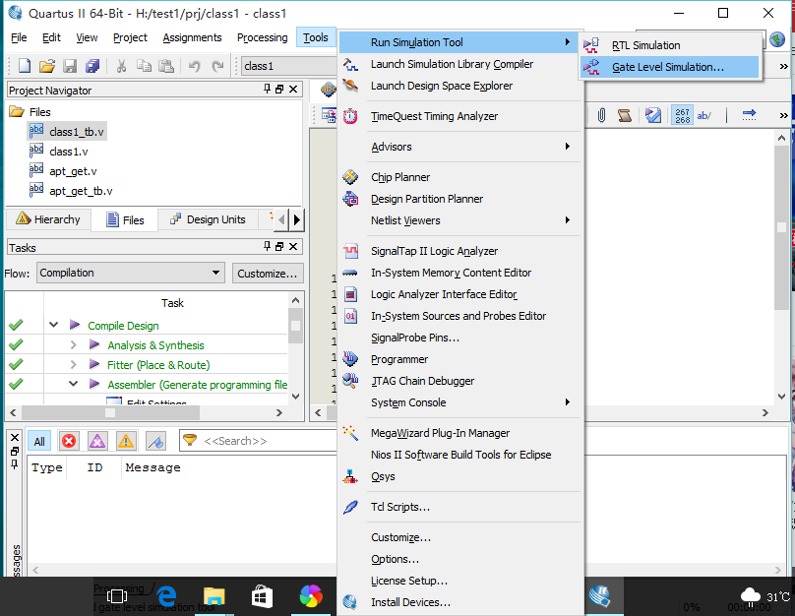Image resolution: width=795 pixels, height=616 pixels.
Task: Click the globe icon in top right toolbar
Action: 777,39
